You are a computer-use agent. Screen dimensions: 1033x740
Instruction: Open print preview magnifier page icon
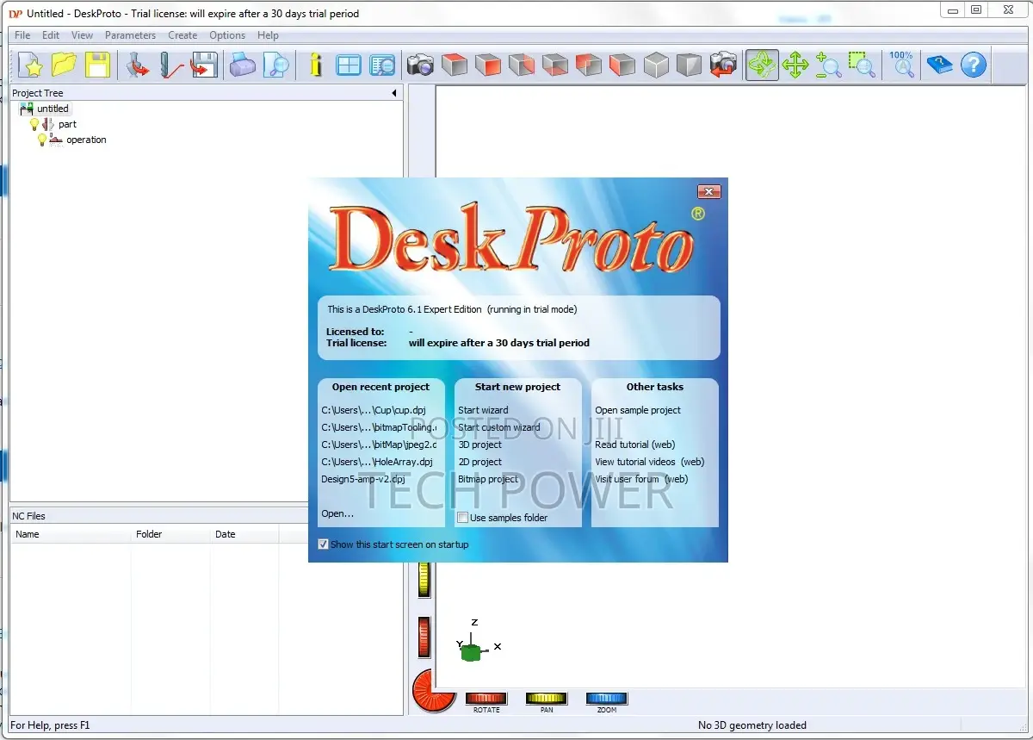pos(275,65)
